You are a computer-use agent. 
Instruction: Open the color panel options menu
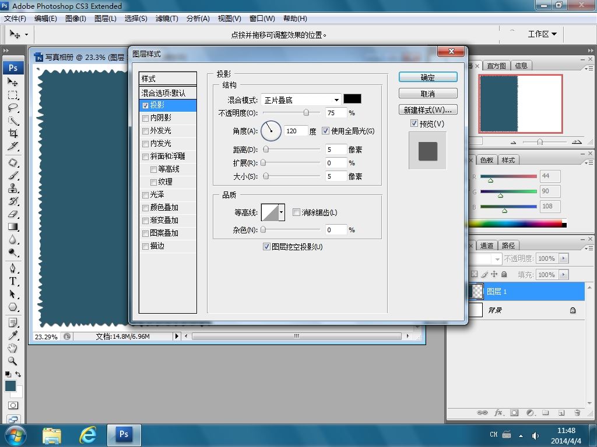(589, 162)
